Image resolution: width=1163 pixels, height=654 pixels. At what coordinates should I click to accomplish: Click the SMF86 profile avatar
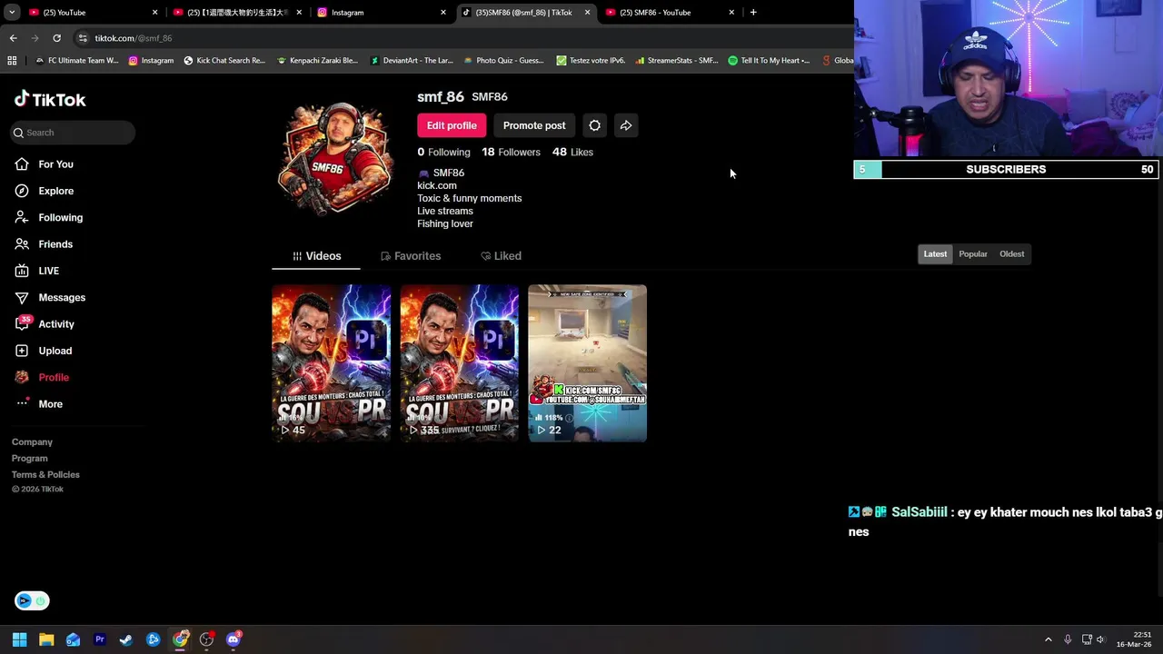tap(335, 157)
